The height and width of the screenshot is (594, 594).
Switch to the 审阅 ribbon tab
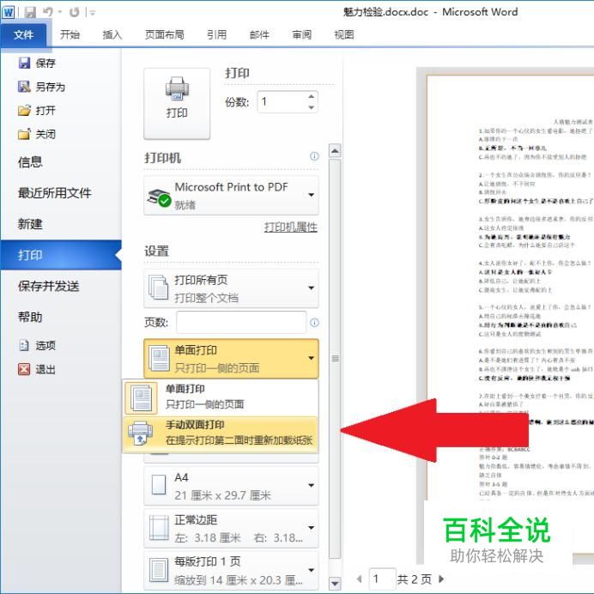(x=301, y=35)
